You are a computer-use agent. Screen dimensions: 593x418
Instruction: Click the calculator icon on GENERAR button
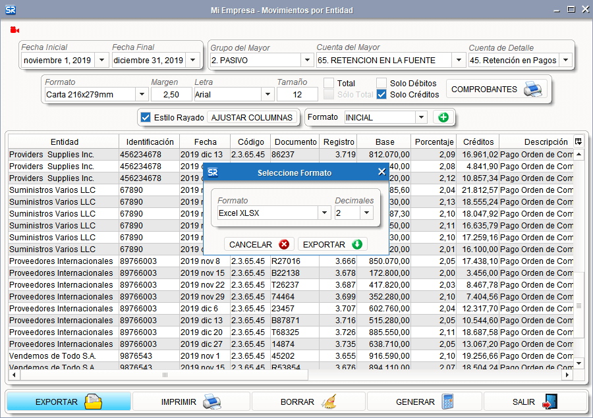pos(447,402)
